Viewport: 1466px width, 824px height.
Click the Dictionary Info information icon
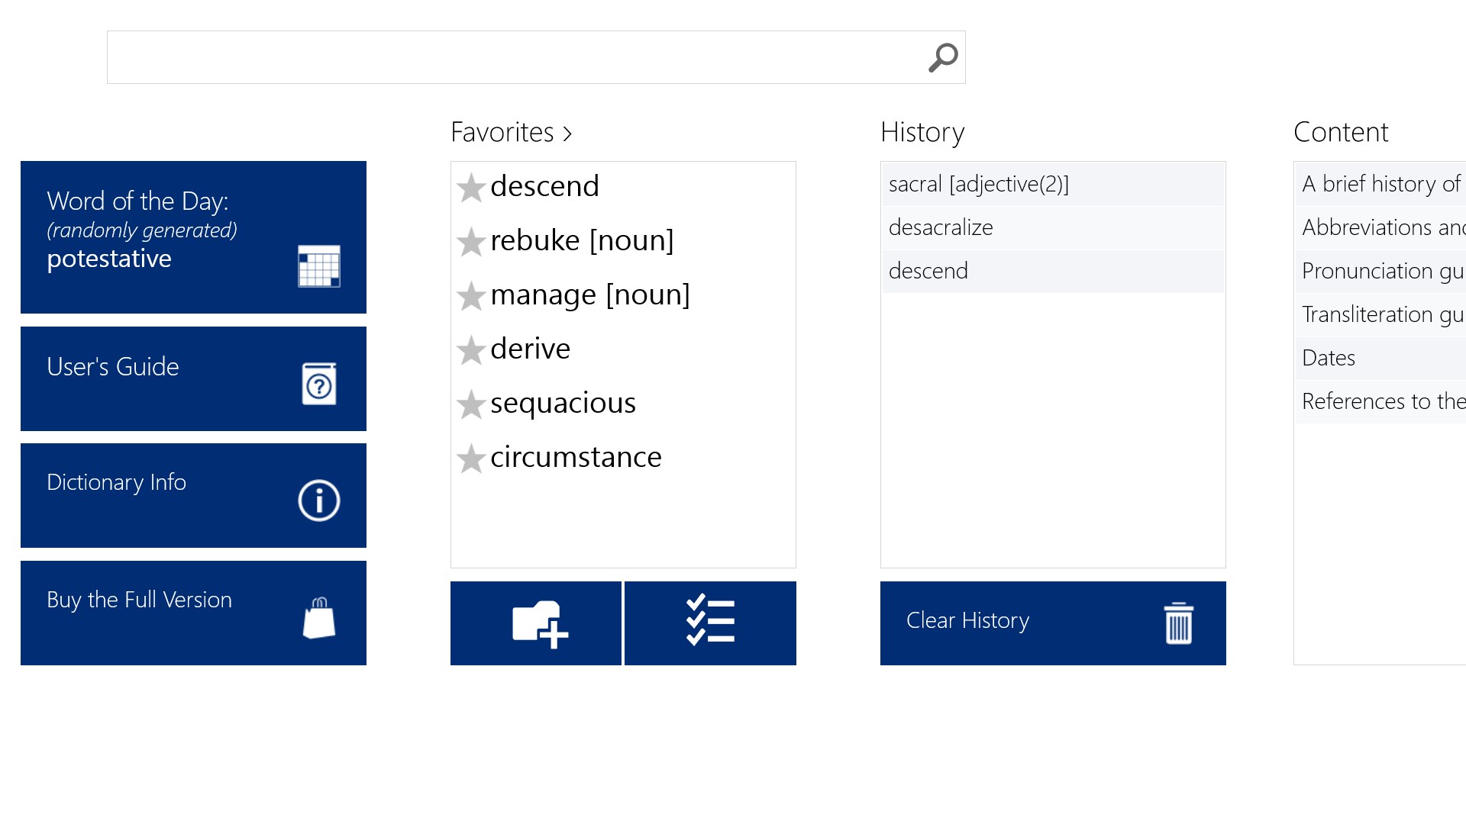click(318, 500)
